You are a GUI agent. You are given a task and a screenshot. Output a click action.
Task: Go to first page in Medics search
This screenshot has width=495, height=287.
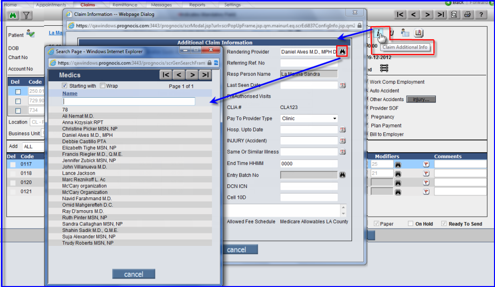166,75
